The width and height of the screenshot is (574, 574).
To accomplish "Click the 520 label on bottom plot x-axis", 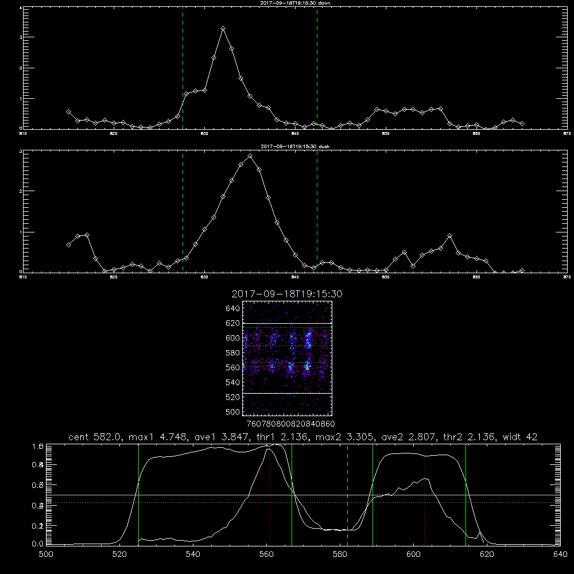I will [x=119, y=554].
